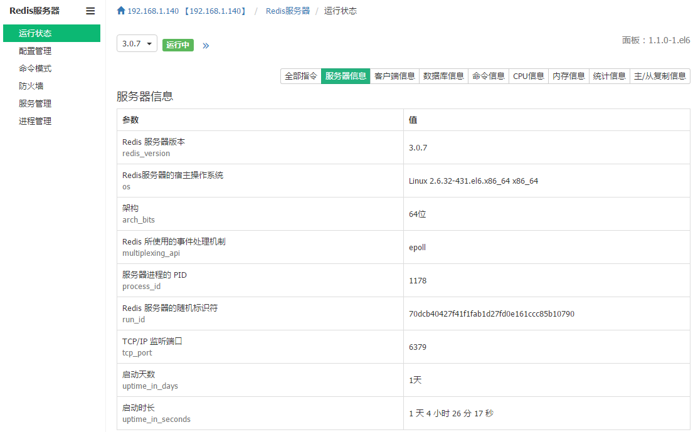Image resolution: width=698 pixels, height=432 pixels.
Task: Switch to the 主/从复制信息 tab
Action: click(x=660, y=76)
